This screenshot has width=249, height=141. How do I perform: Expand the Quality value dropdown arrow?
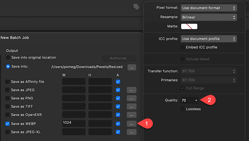point(196,100)
